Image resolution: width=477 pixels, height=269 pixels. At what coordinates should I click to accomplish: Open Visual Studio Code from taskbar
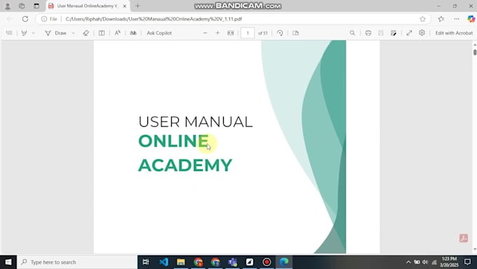point(163,262)
